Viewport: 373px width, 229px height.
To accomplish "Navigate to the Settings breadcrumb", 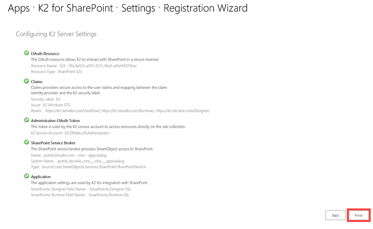I will pyautogui.click(x=138, y=8).
